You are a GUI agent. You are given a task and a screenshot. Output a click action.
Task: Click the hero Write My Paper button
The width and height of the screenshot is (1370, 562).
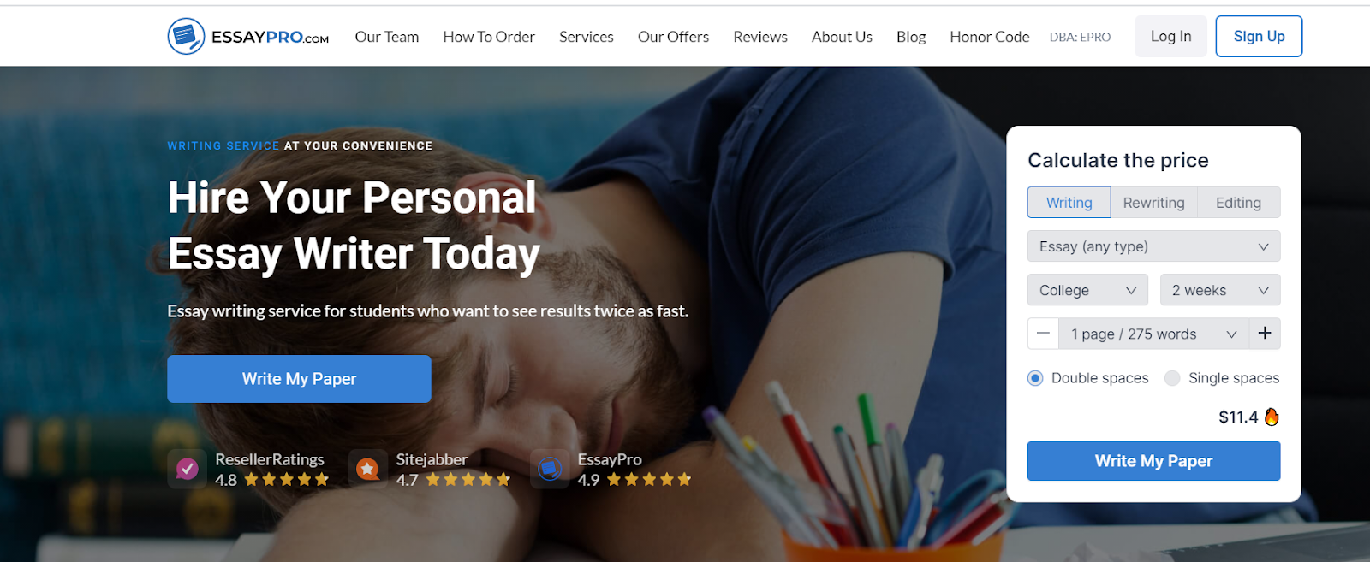point(299,379)
